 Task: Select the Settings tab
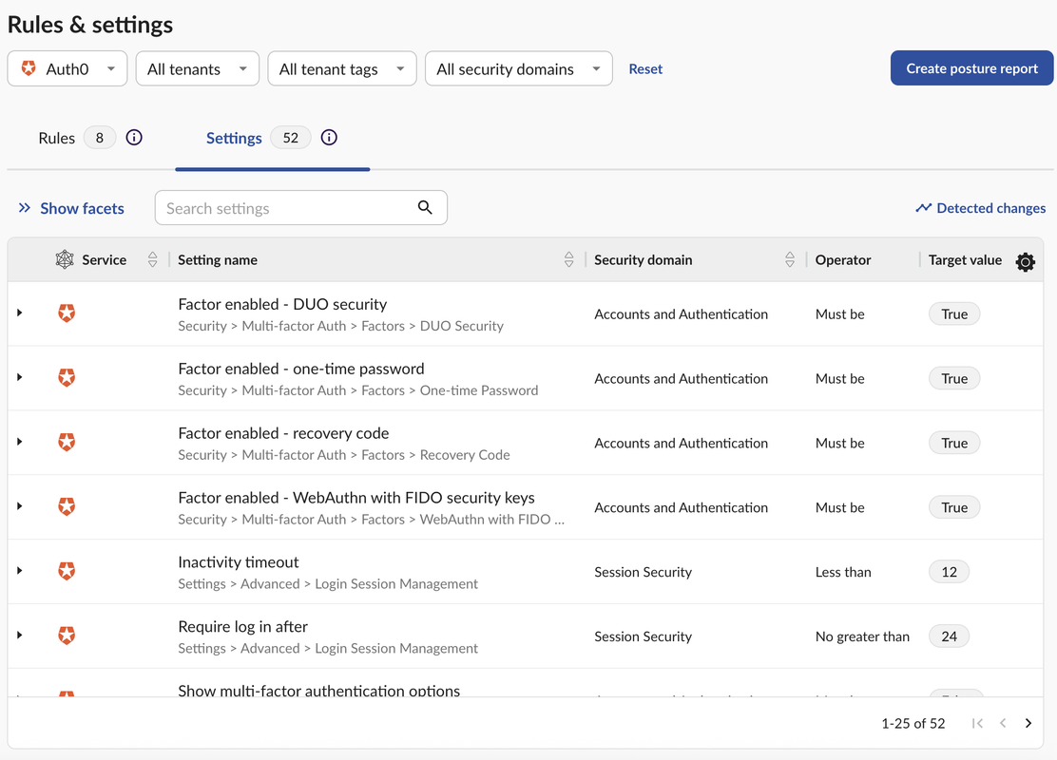pos(234,139)
